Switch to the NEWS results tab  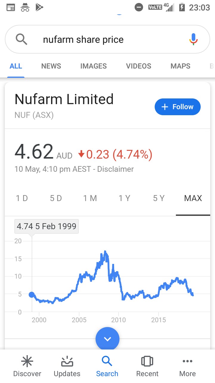coord(51,66)
